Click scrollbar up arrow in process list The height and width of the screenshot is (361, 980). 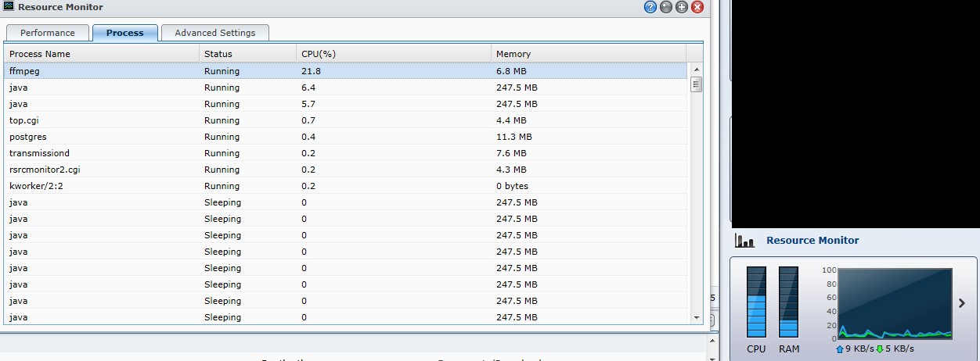(696, 70)
